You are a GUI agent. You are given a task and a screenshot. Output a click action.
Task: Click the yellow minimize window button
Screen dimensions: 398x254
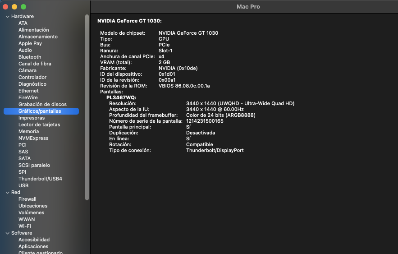[x=14, y=7]
